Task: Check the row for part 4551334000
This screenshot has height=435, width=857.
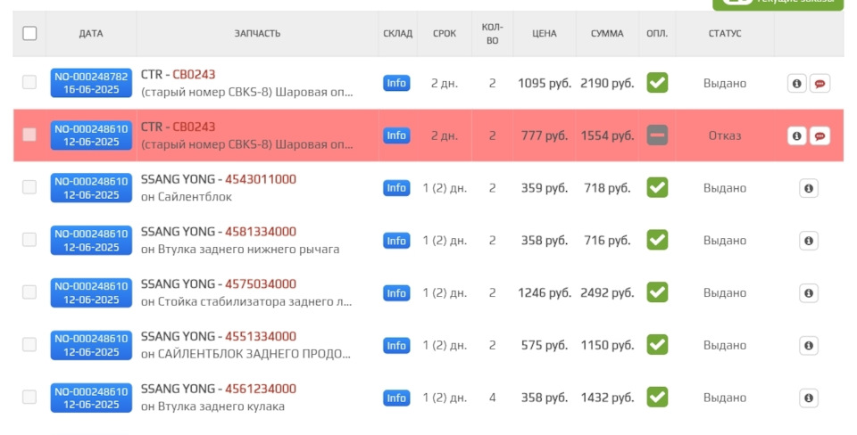Action: (29, 344)
